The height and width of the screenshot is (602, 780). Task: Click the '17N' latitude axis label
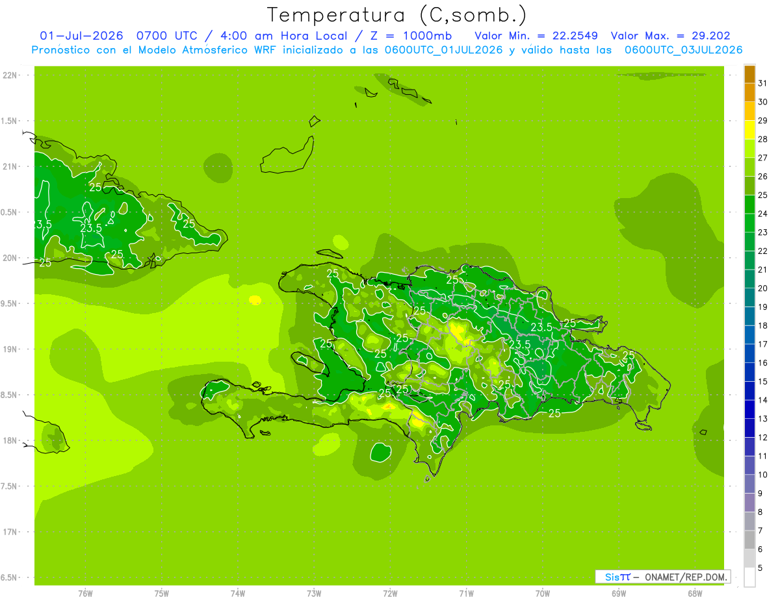pos(10,532)
